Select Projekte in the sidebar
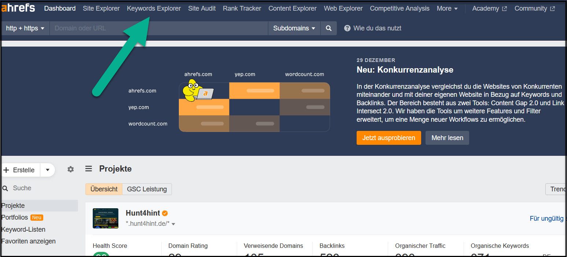Screen dimensions: 567x257 coord(40,206)
